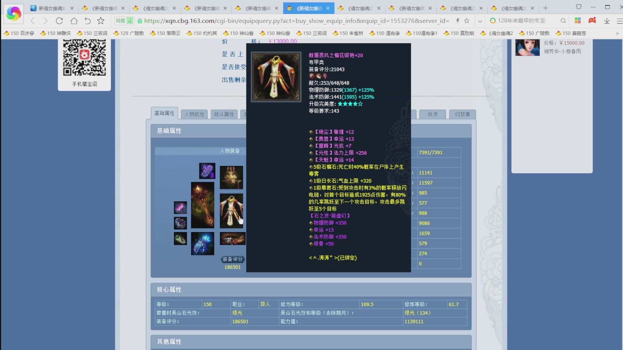The image size is (623, 350).
Task: Click the fiery staff weapon icon
Action: coord(202,205)
